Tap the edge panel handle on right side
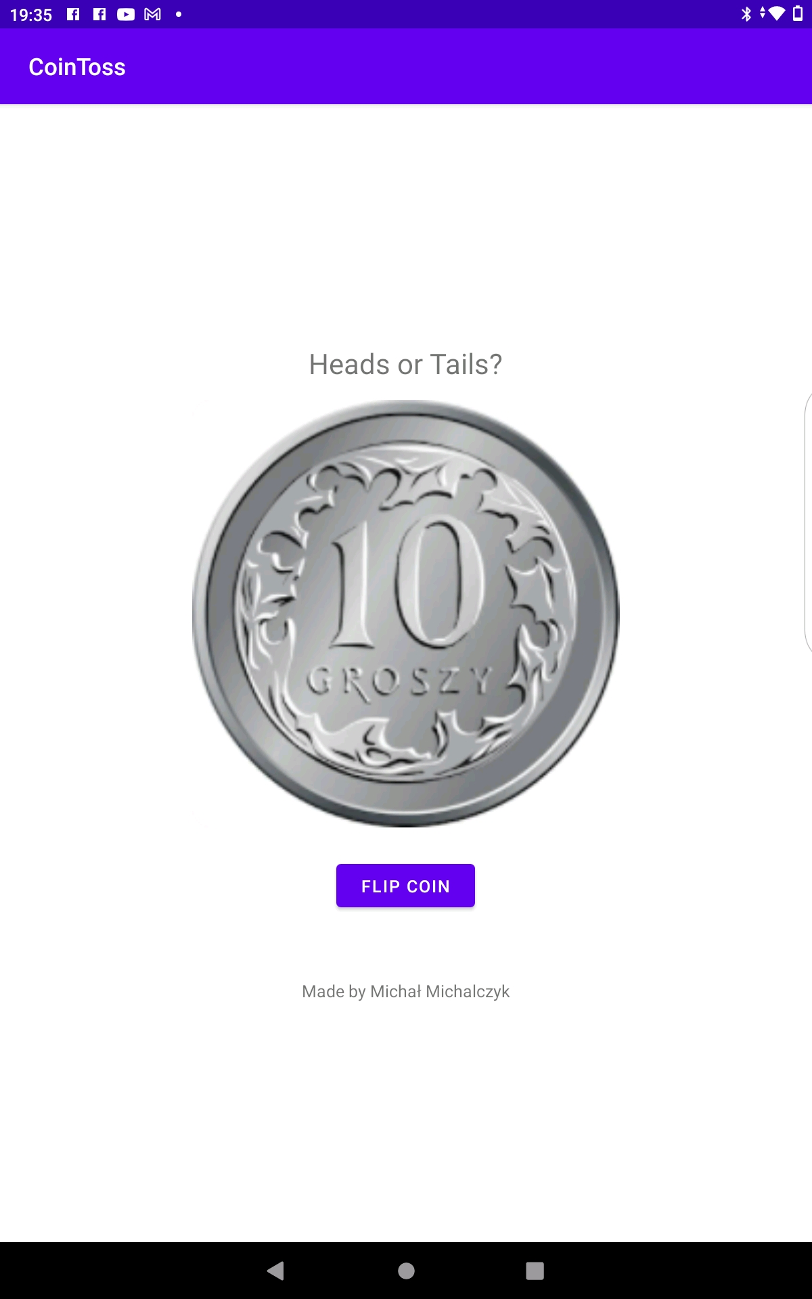The width and height of the screenshot is (812, 1299). [x=807, y=522]
